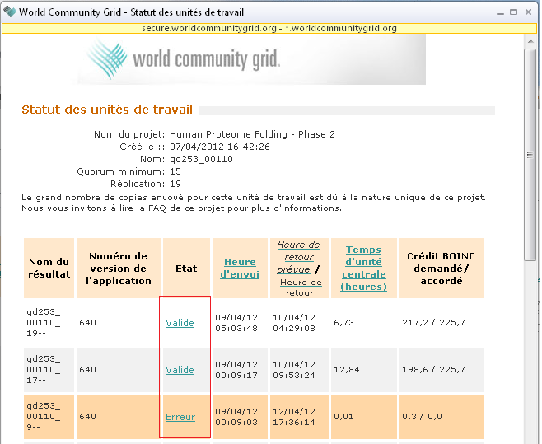Sort by Temps d'unité centrale (heures)

(x=363, y=268)
